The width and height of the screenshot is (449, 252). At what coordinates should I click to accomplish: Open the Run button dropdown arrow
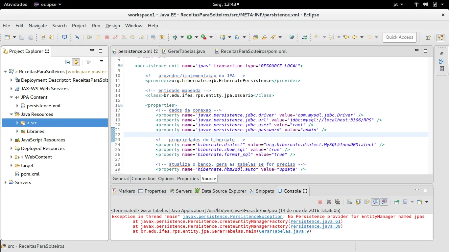coord(196,37)
